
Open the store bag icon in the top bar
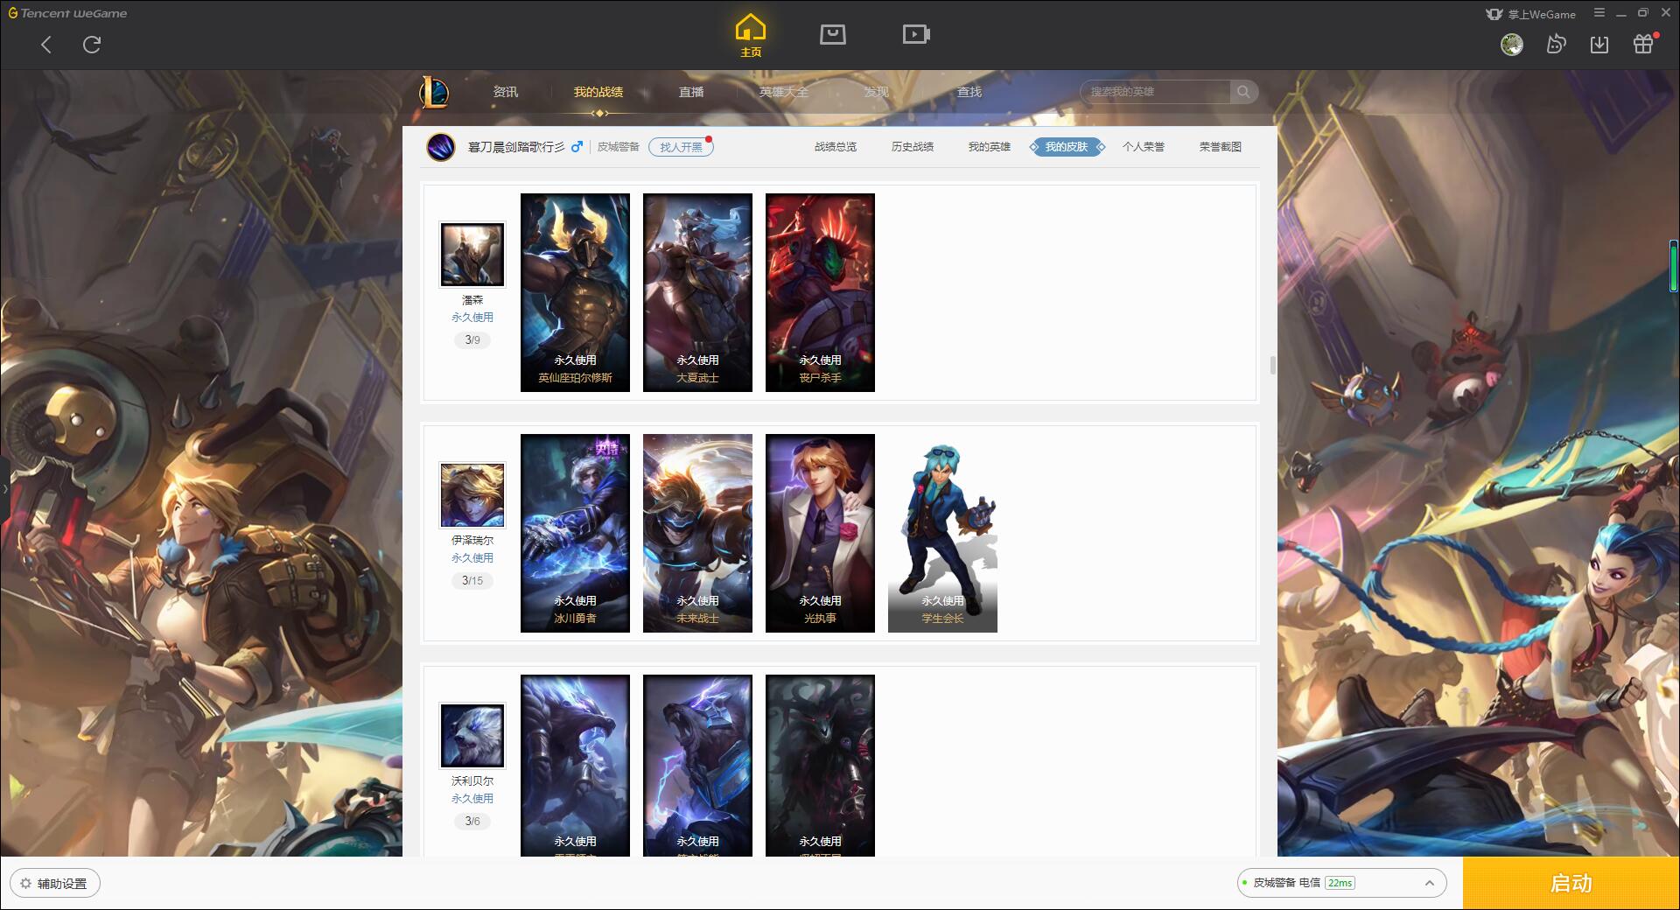(832, 34)
